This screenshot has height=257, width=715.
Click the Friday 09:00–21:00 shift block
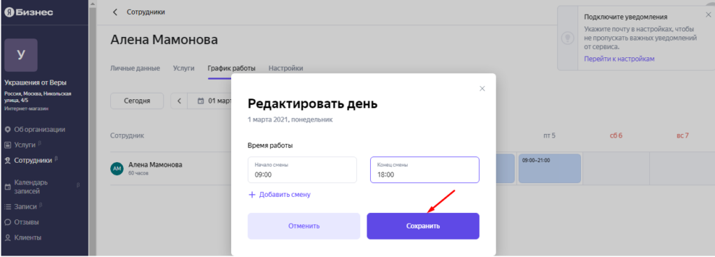tap(550, 168)
